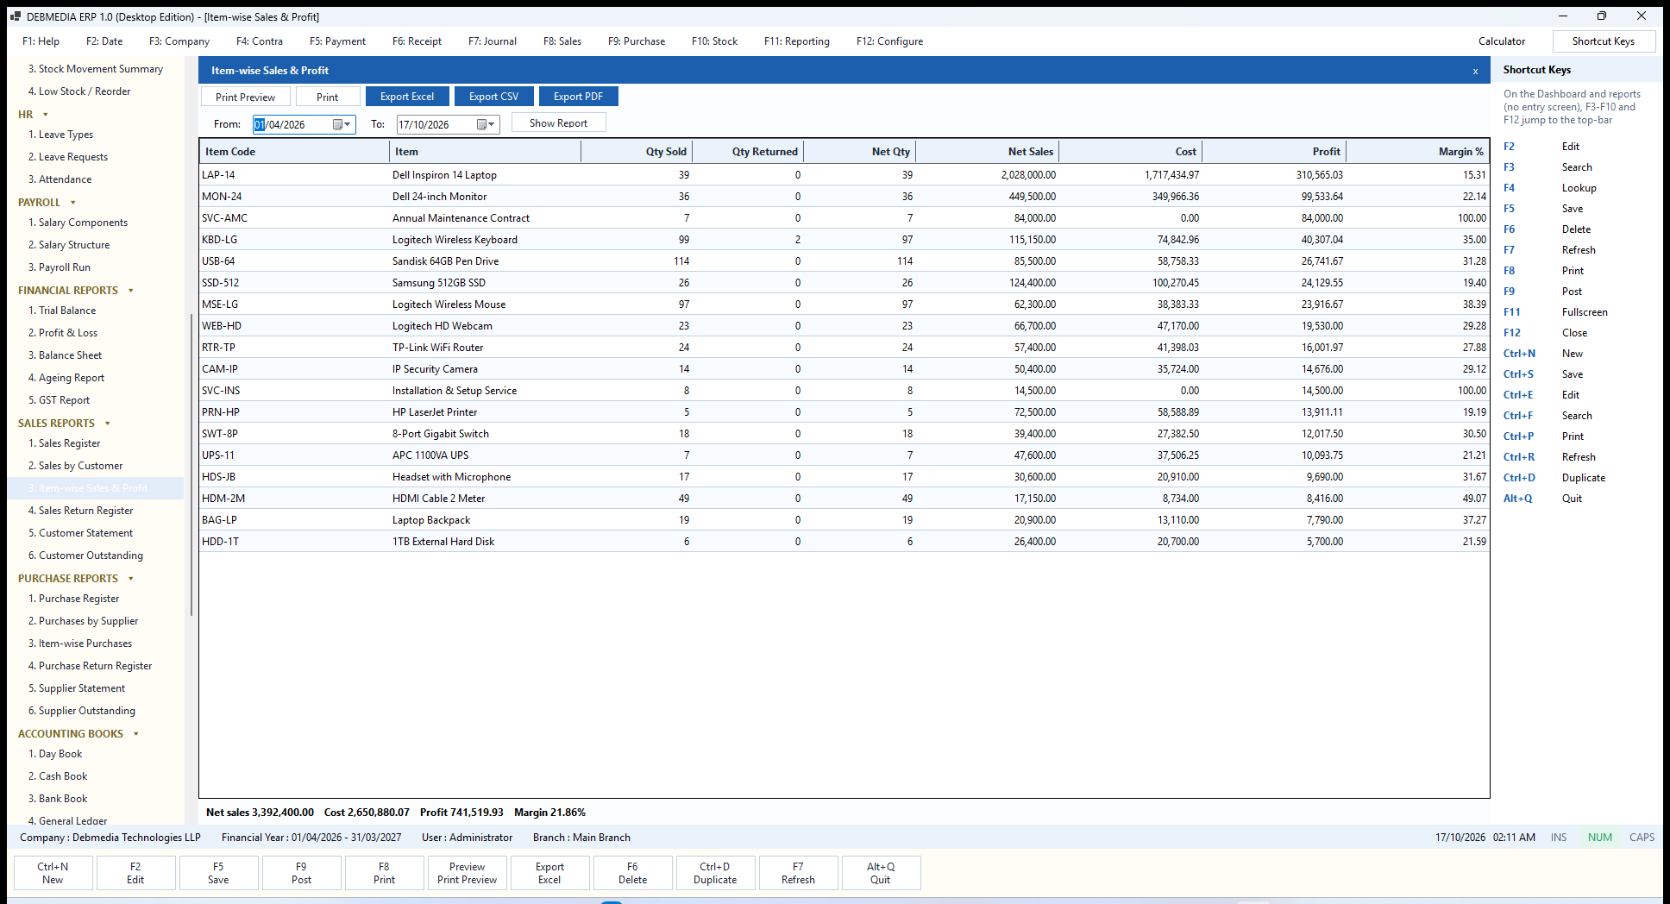Screen dimensions: 1670x904
Task: Sort by the Margin % column header
Action: click(1417, 152)
